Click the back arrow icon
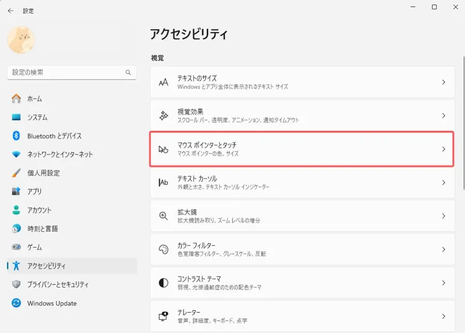465x333 pixels. click(x=11, y=11)
